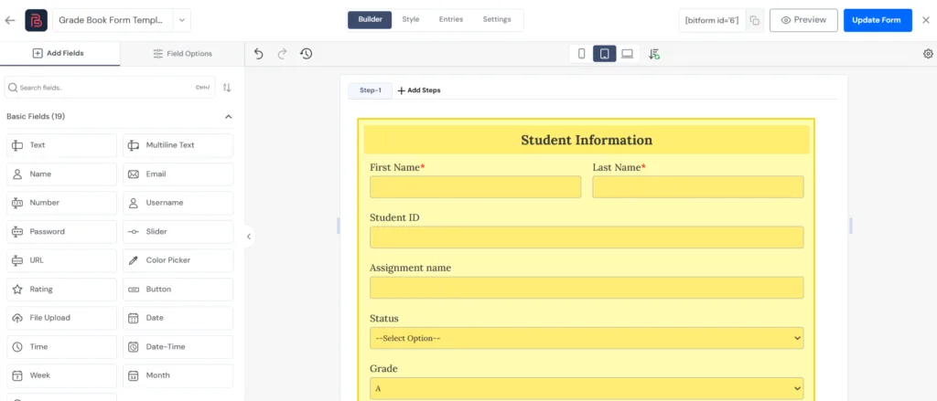Image resolution: width=937 pixels, height=401 pixels.
Task: Add a Name field
Action: coord(61,174)
